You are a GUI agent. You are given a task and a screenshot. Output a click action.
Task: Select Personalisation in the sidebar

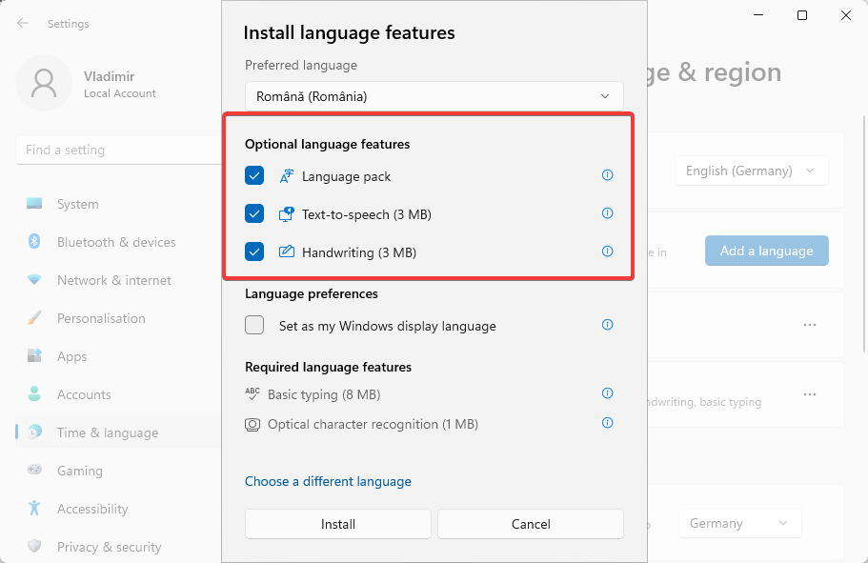click(101, 318)
